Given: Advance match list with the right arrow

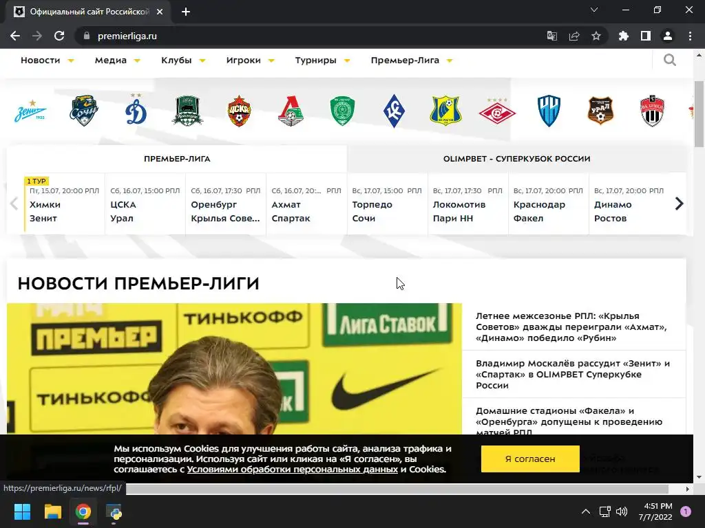Looking at the screenshot, I should pos(679,203).
